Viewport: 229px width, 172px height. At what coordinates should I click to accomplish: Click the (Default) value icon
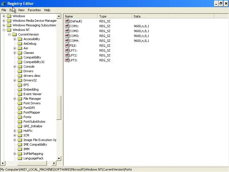click(x=67, y=21)
